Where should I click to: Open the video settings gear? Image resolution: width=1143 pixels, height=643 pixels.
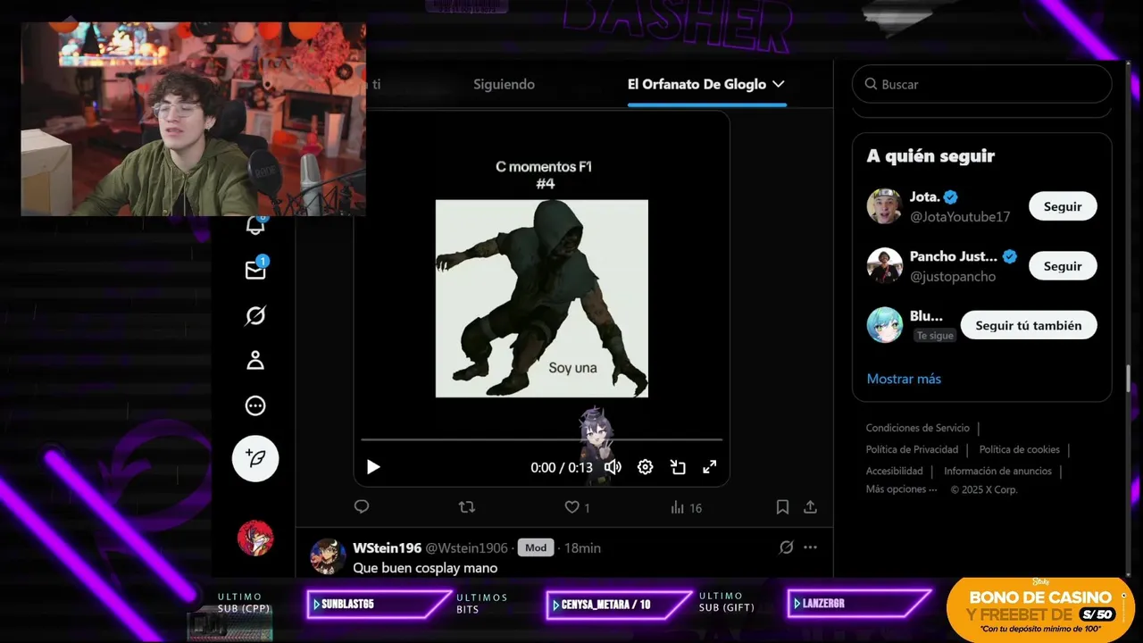(645, 467)
